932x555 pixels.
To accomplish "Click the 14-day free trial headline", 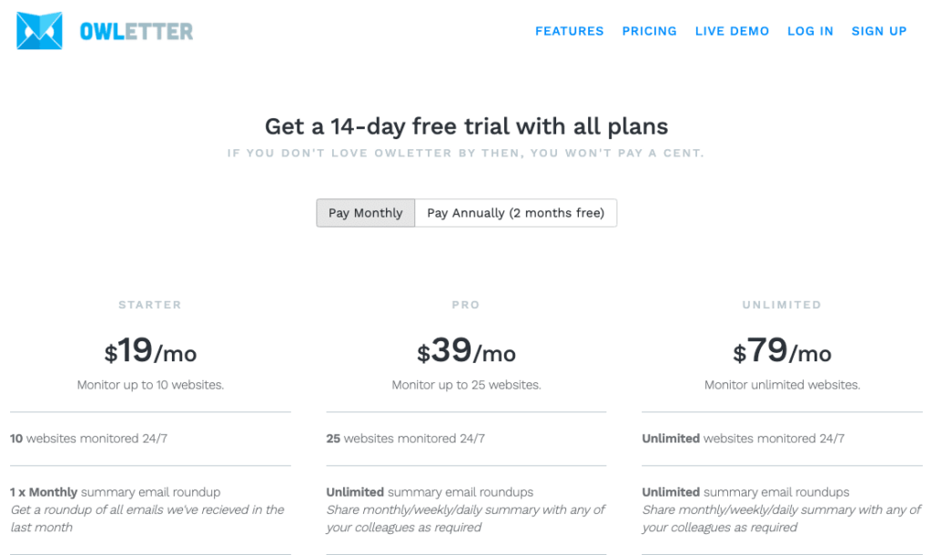I will 466,126.
